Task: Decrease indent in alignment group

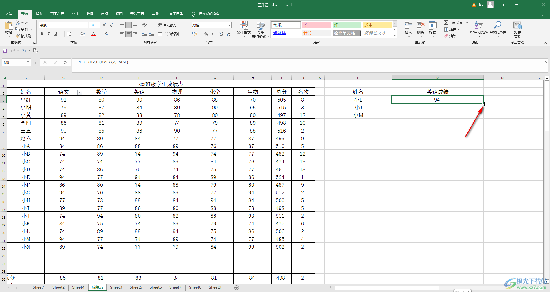Action: tap(144, 34)
